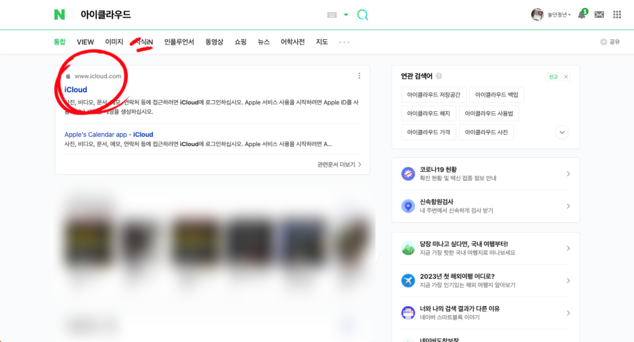The width and height of the screenshot is (634, 342).
Task: Switch to the 지도 tab
Action: tap(322, 42)
